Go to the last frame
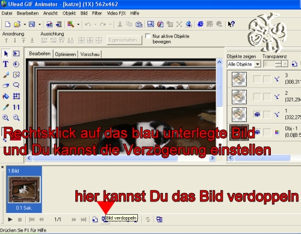301x234 pixels. (84, 220)
